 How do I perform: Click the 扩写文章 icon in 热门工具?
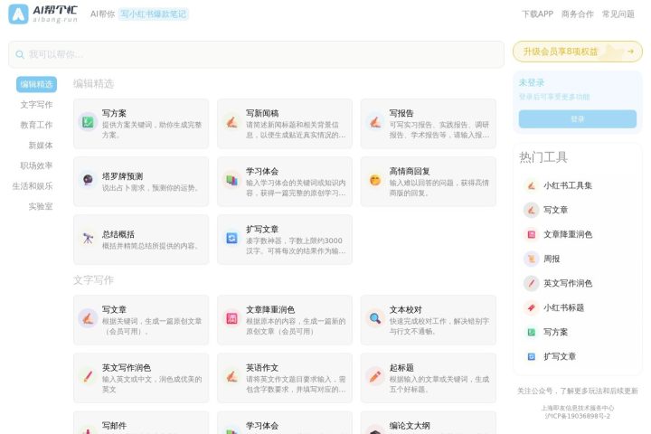pos(531,357)
